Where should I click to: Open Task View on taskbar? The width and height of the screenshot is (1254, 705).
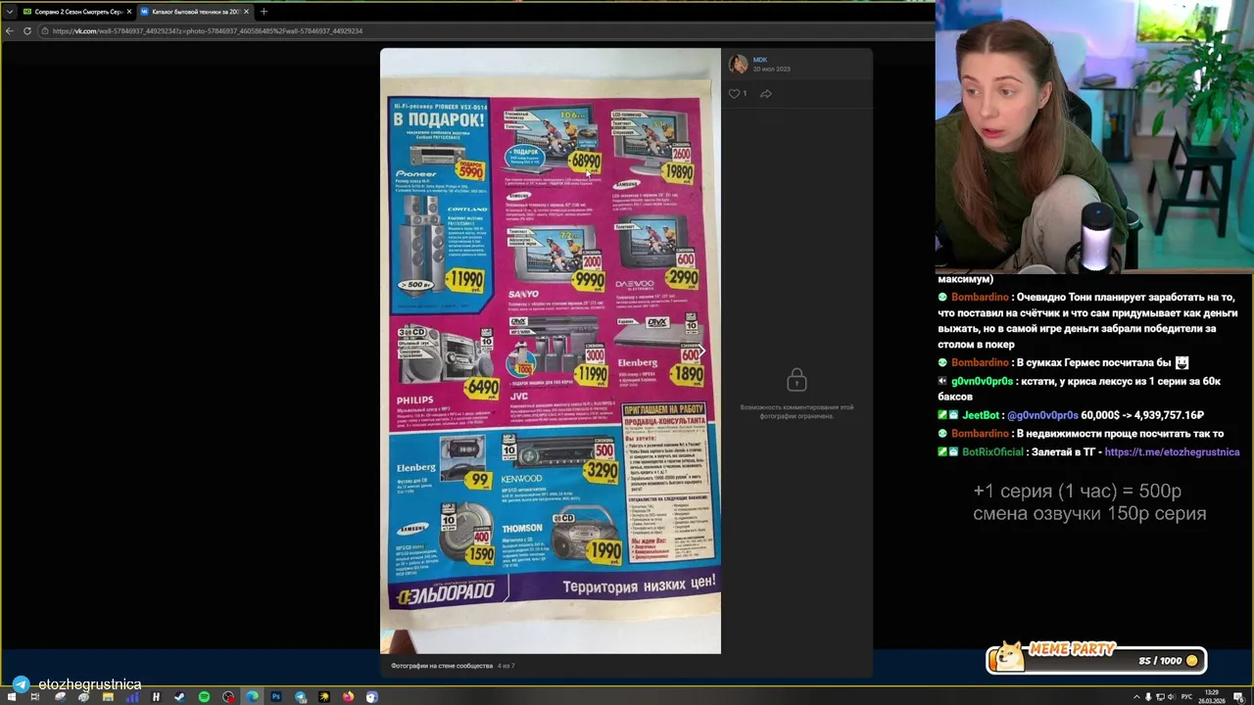[x=35, y=697]
